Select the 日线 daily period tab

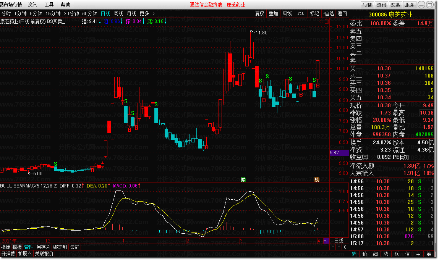click(105, 13)
